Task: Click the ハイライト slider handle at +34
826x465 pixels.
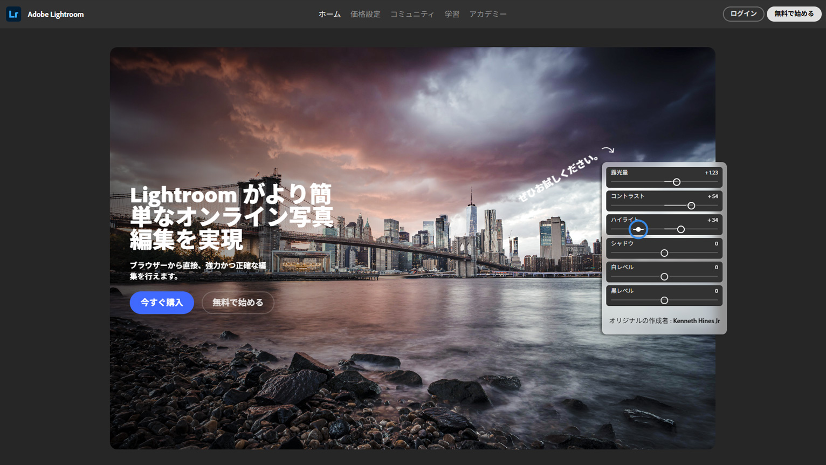Action: pyautogui.click(x=681, y=230)
